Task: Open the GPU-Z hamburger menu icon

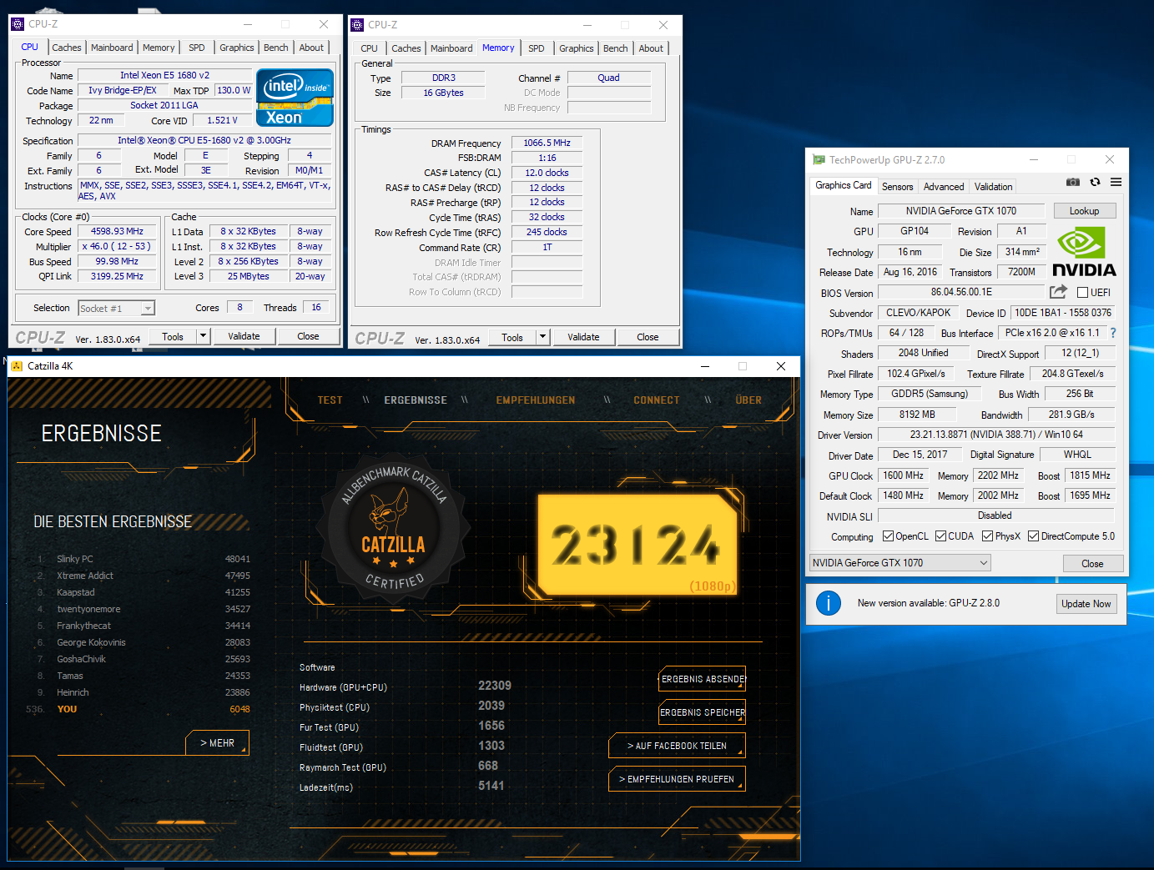Action: [1116, 182]
